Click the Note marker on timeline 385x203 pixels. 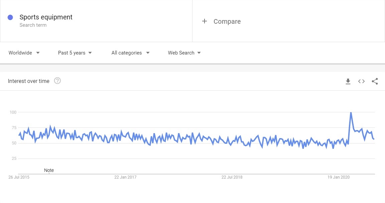(x=49, y=170)
